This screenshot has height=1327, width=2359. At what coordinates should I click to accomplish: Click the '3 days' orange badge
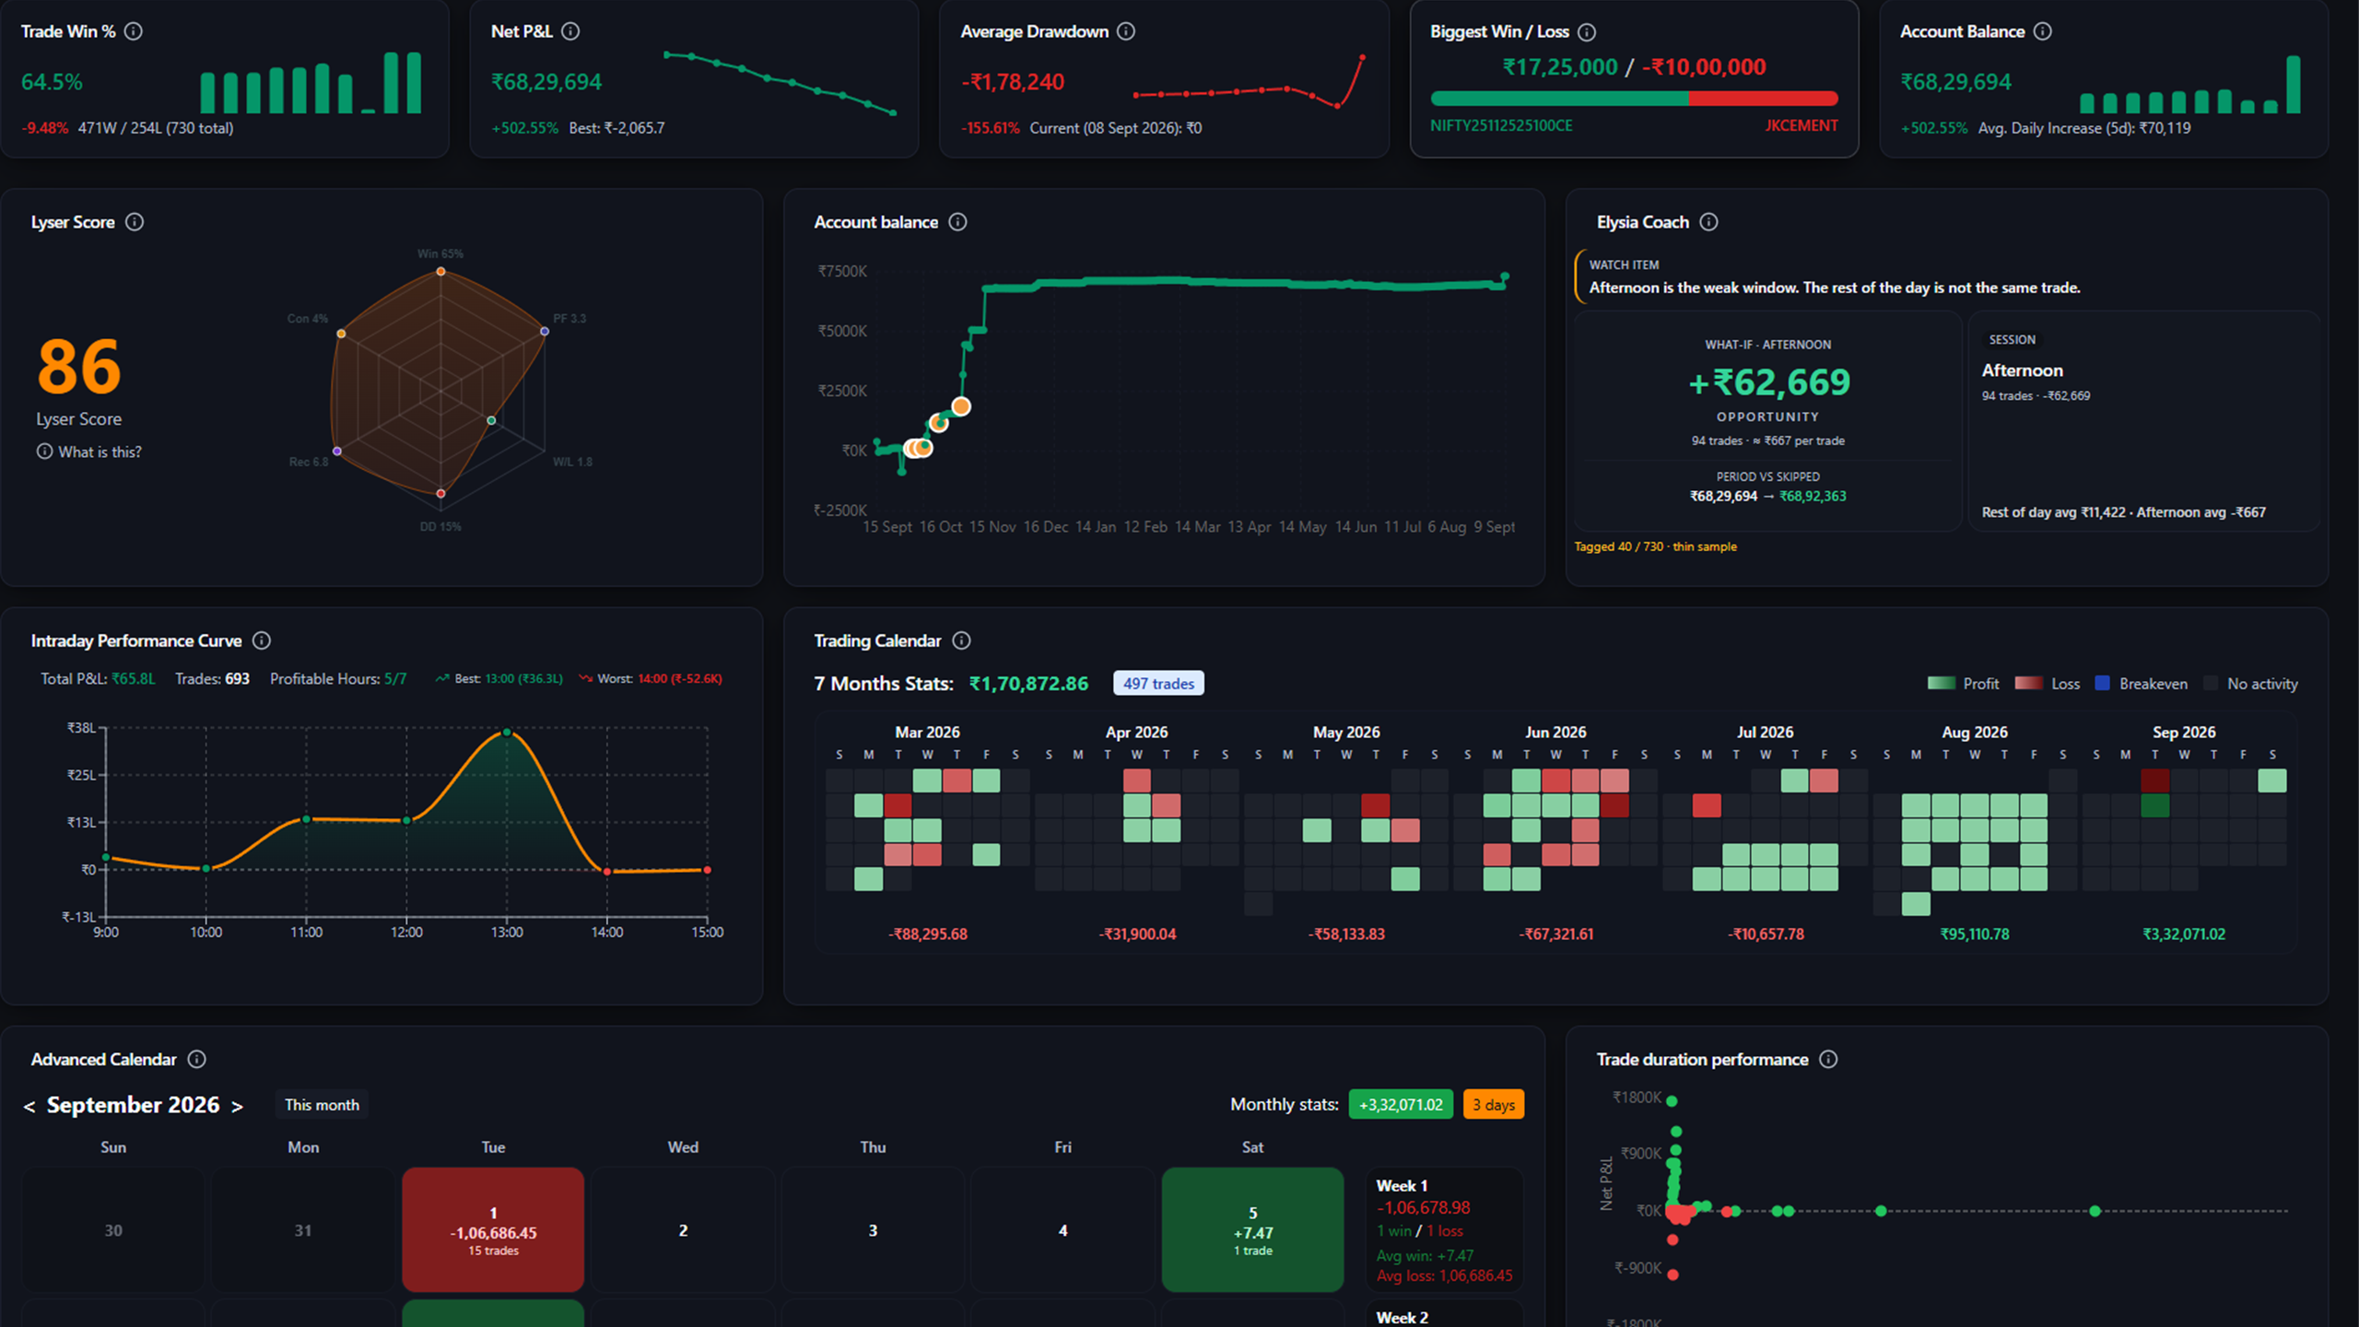1494,1105
